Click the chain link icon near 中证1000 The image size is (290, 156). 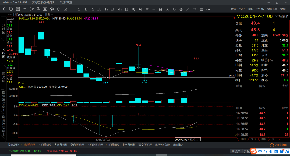click(x=9, y=15)
